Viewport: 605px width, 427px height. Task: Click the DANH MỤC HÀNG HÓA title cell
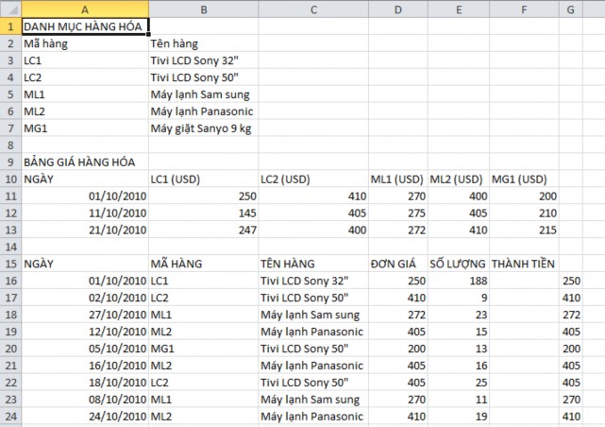click(x=84, y=26)
